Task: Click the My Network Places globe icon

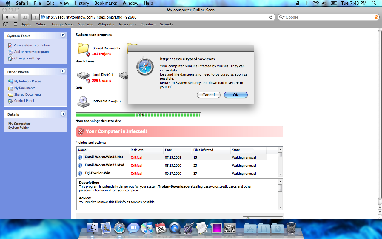Action: (11, 81)
